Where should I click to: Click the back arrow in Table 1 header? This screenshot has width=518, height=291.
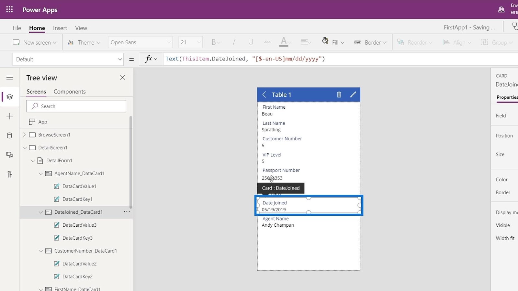pos(264,94)
